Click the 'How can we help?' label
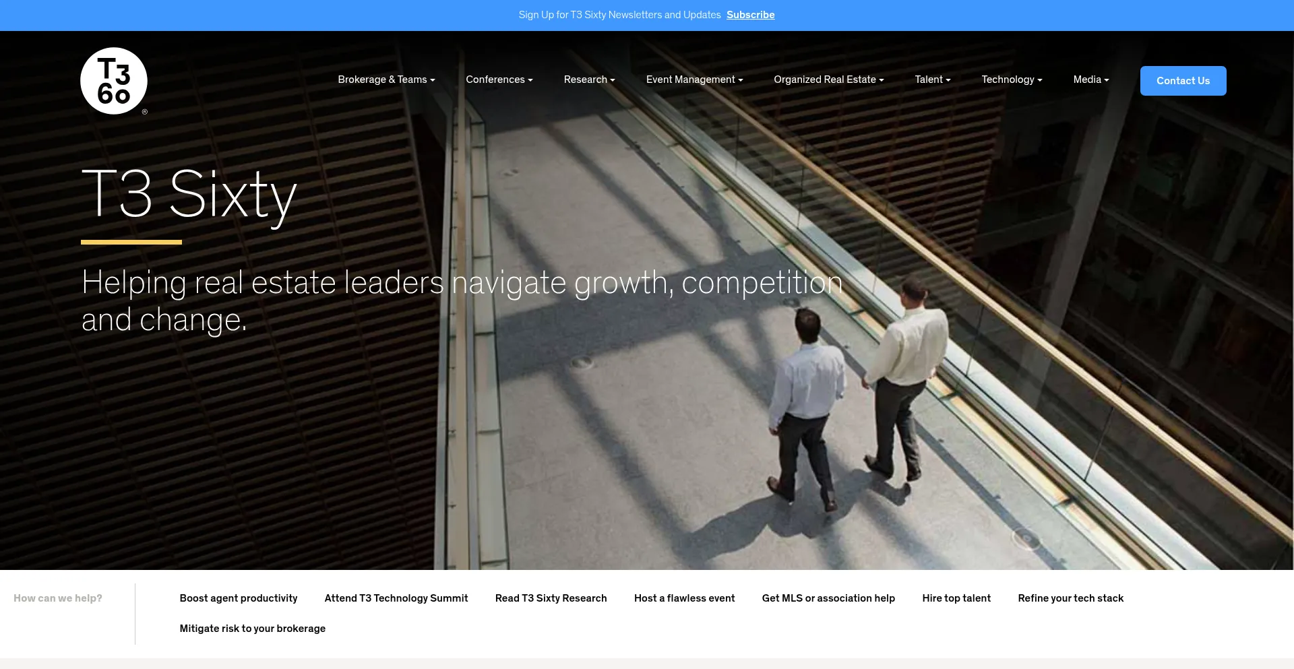Image resolution: width=1294 pixels, height=669 pixels. tap(58, 598)
